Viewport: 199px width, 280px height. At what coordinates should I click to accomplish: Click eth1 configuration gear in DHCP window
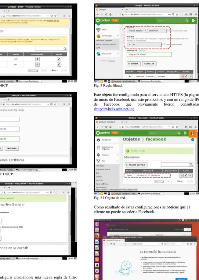37,64
